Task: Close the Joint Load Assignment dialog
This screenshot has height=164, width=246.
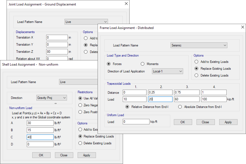Action: point(126,4)
